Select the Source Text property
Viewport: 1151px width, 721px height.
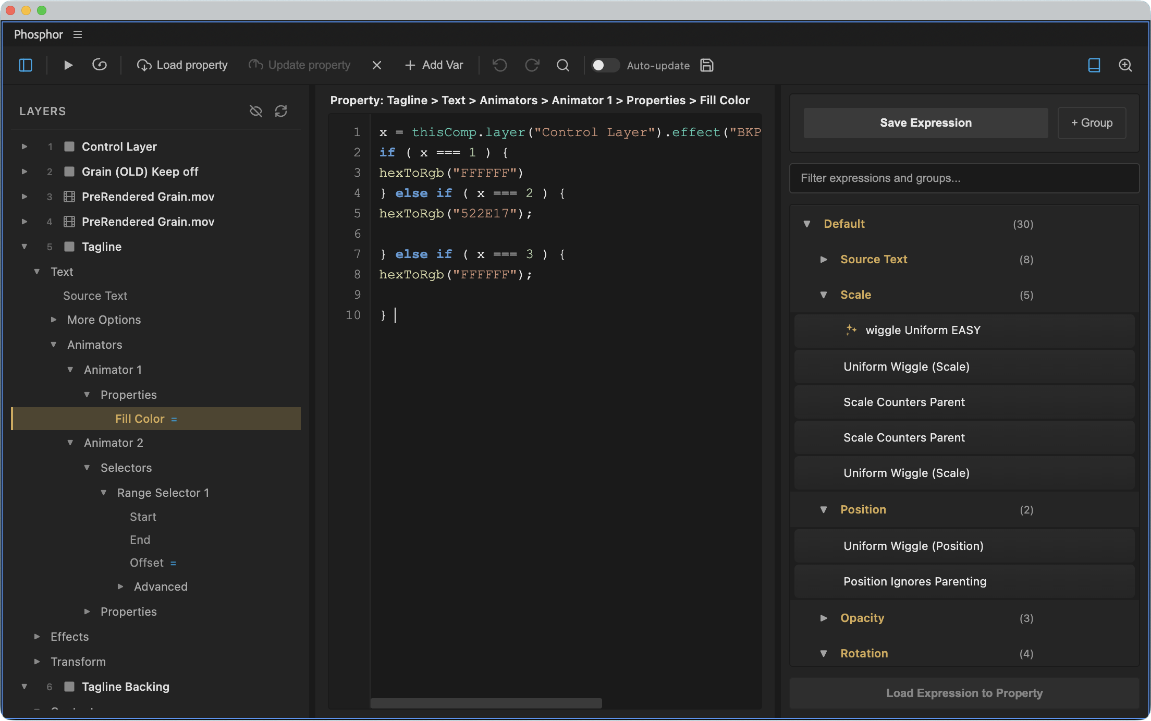pyautogui.click(x=95, y=296)
